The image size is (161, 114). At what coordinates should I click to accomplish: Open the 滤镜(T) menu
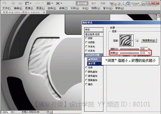tap(63, 8)
